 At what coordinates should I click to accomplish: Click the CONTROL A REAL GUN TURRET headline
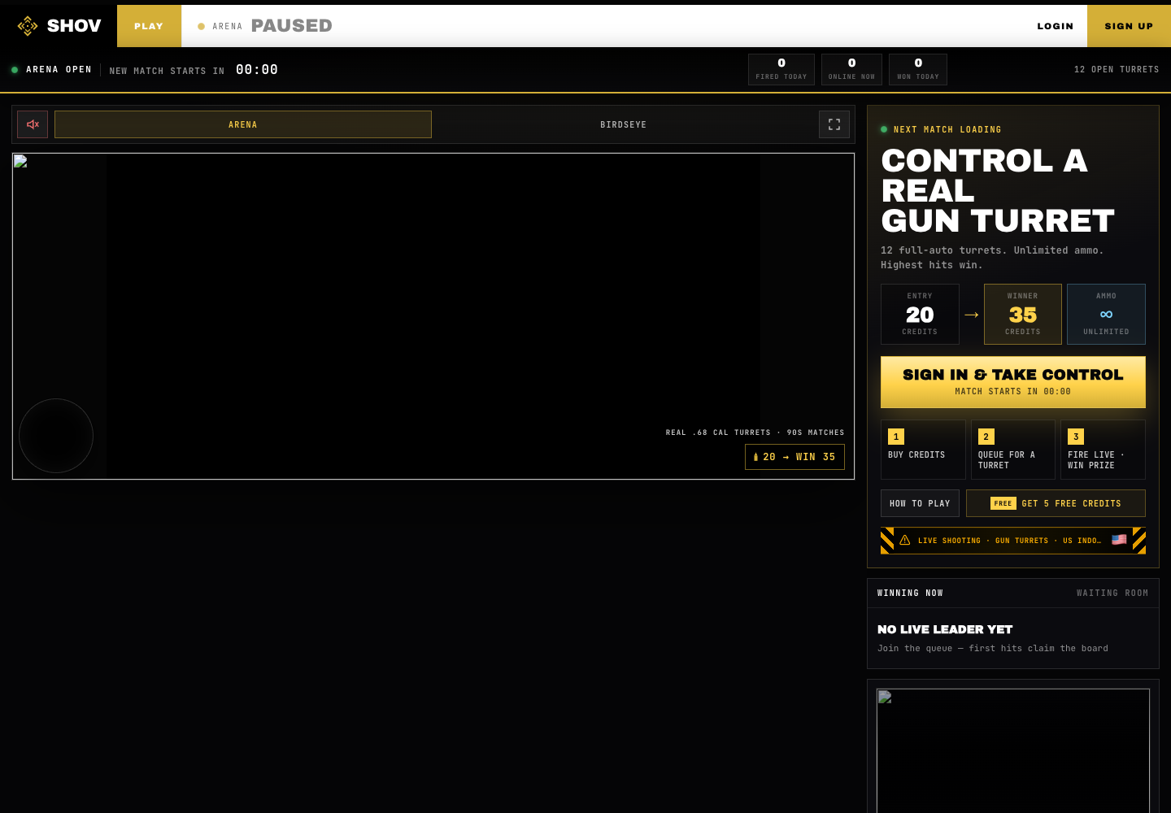coord(998,191)
